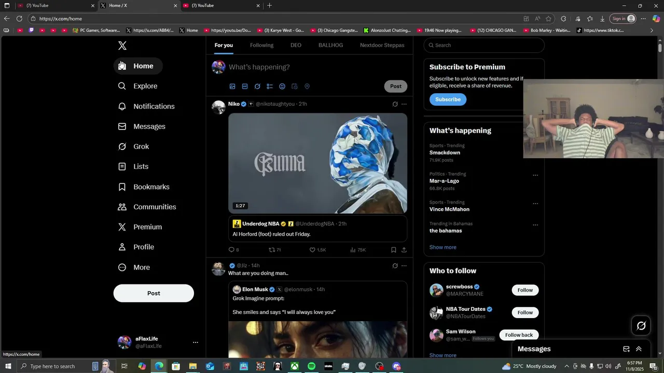Add a GIF to the new post
Screen dimensions: 664x373
point(245,87)
